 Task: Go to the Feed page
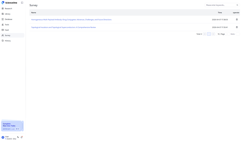pos(7,30)
